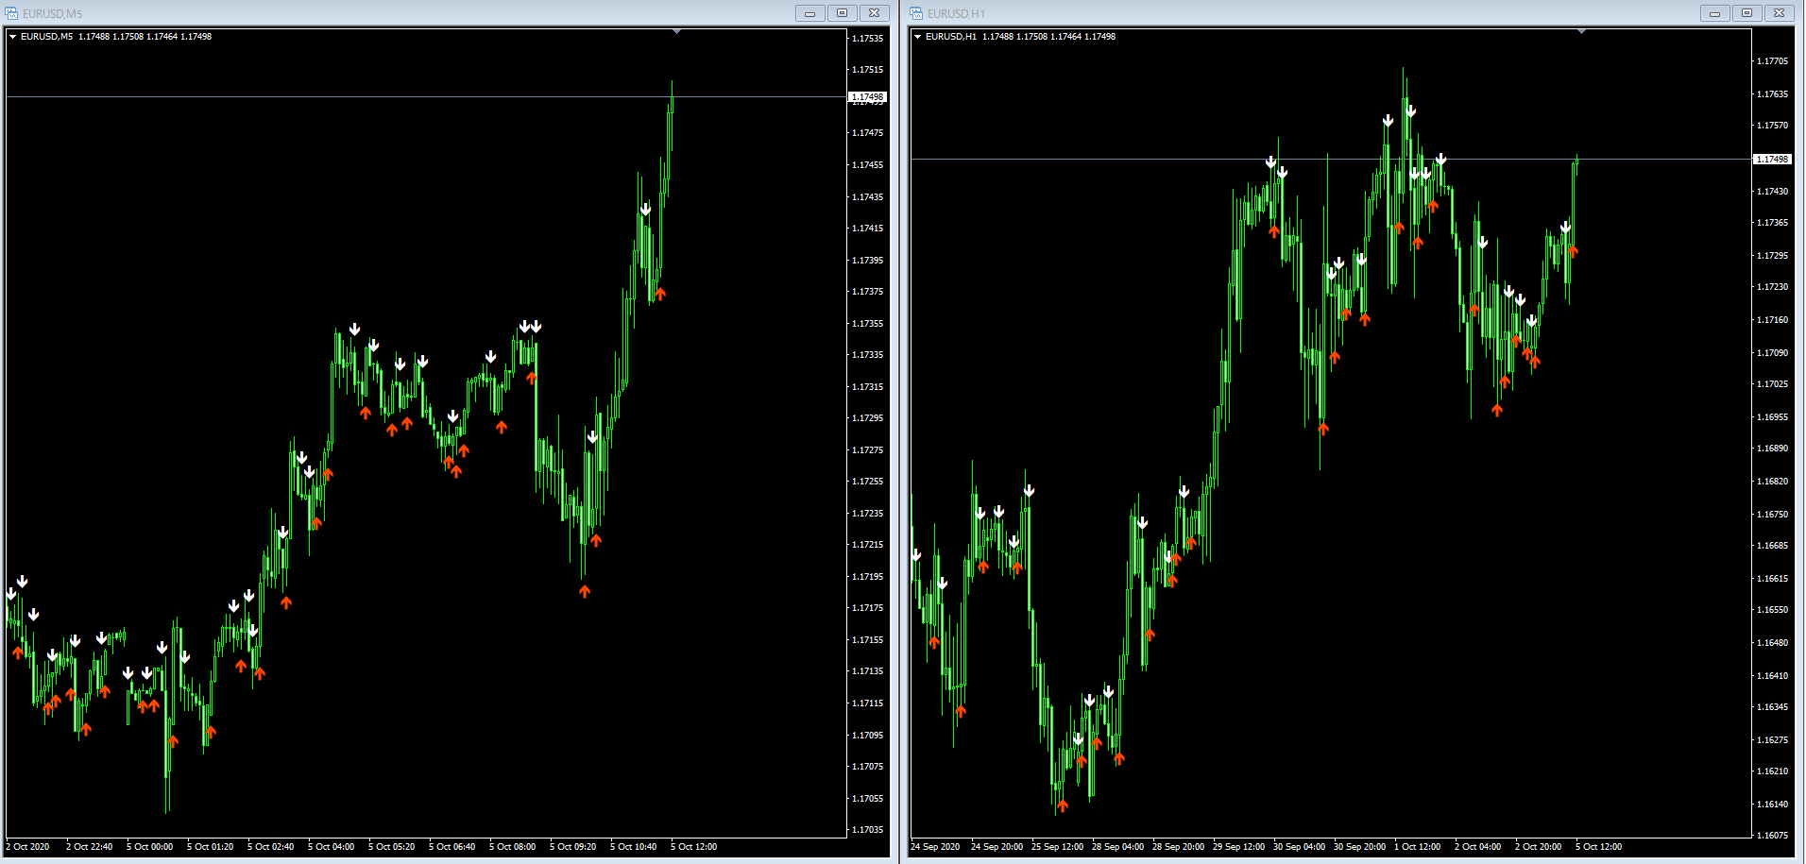Click the 5 Oct 00:00 time label on the M5 chart
1806x864 pixels.
click(149, 847)
